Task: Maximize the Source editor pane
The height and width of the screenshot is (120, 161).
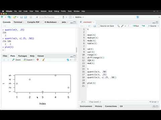Action: click(x=157, y=23)
